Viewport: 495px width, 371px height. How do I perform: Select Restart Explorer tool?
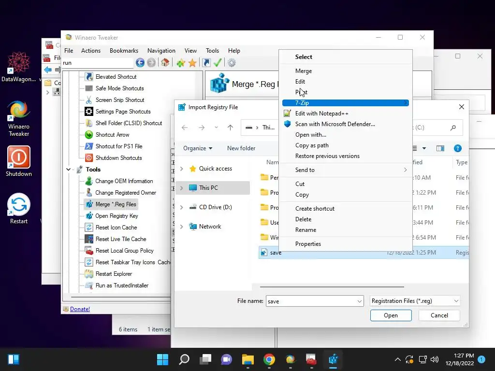click(114, 274)
